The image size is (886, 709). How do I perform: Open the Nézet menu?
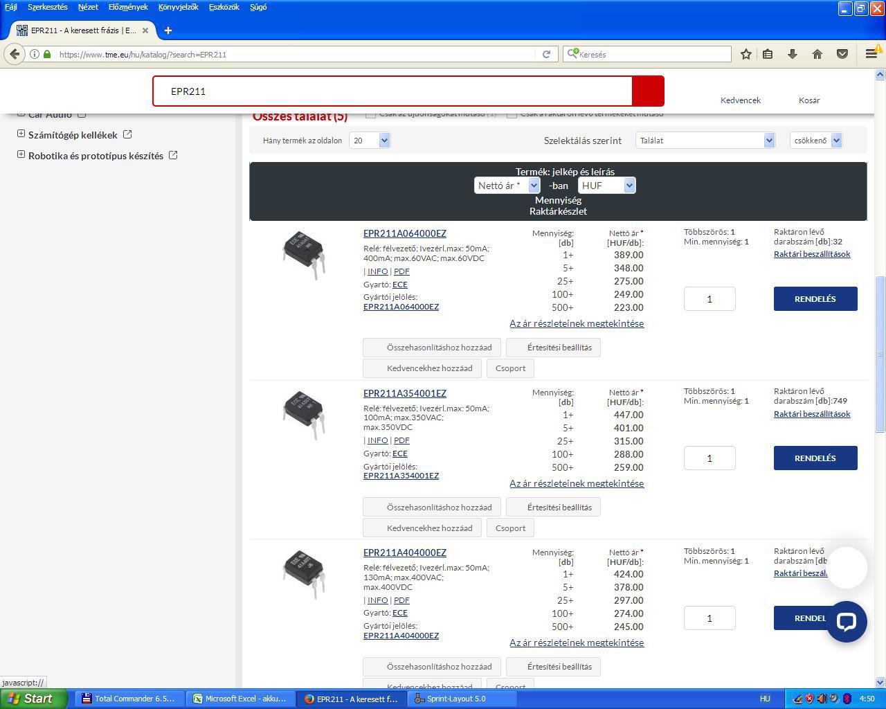[x=88, y=7]
